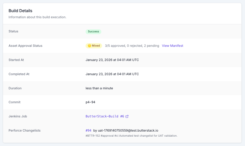
Task: Click the #BTTR-152 hashtag in the changelist description
Action: 92,136
